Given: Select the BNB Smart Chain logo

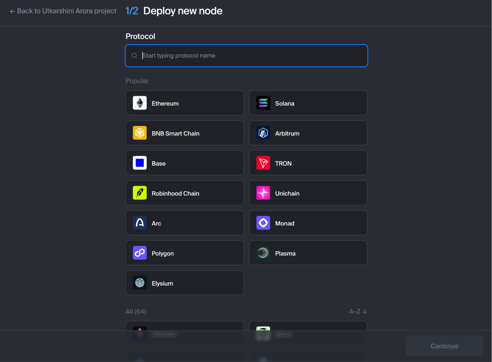Looking at the screenshot, I should 140,133.
